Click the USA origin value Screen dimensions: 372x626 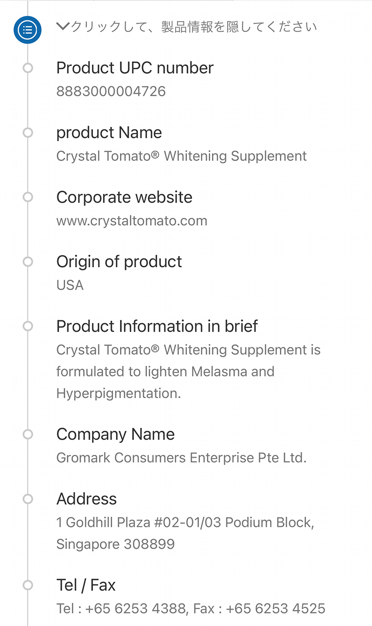coord(70,285)
